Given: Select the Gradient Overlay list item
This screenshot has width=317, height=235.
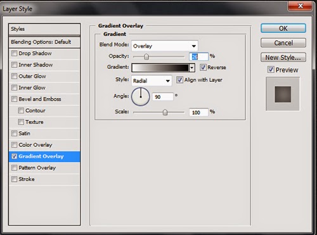Looking at the screenshot, I should tap(44, 156).
